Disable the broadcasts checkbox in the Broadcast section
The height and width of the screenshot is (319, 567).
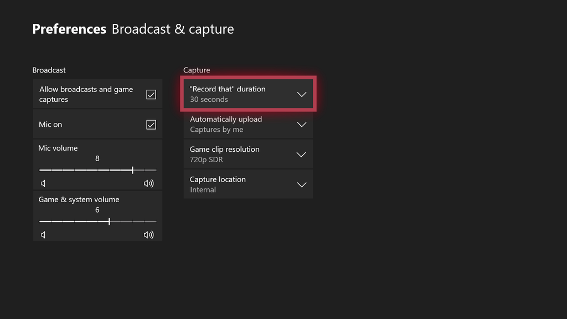coord(151,94)
